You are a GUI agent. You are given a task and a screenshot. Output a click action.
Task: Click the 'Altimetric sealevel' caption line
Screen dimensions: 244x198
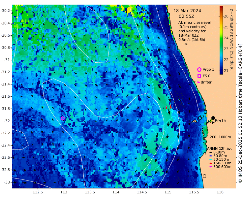[194, 22]
